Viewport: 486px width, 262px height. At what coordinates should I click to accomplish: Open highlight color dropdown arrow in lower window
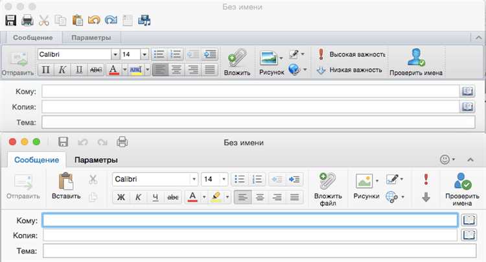click(x=227, y=197)
